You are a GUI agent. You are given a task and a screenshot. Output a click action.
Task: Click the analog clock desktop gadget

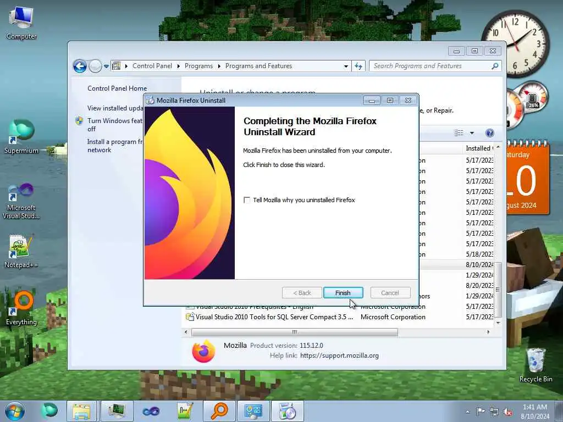pyautogui.click(x=516, y=43)
